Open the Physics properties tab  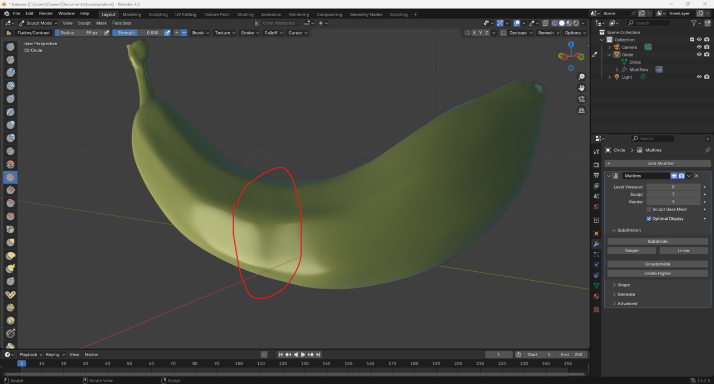(596, 265)
